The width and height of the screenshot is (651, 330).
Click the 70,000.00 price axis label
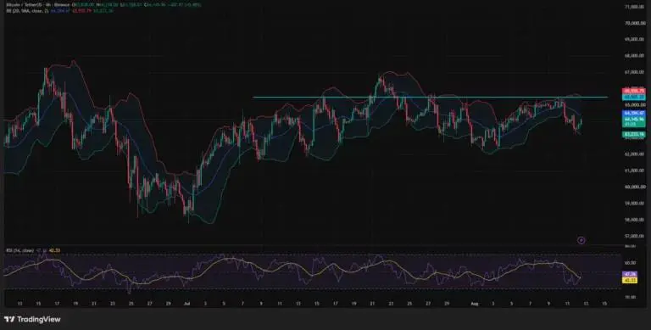634,23
